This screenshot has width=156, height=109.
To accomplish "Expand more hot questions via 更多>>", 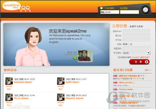I will (148, 70).
